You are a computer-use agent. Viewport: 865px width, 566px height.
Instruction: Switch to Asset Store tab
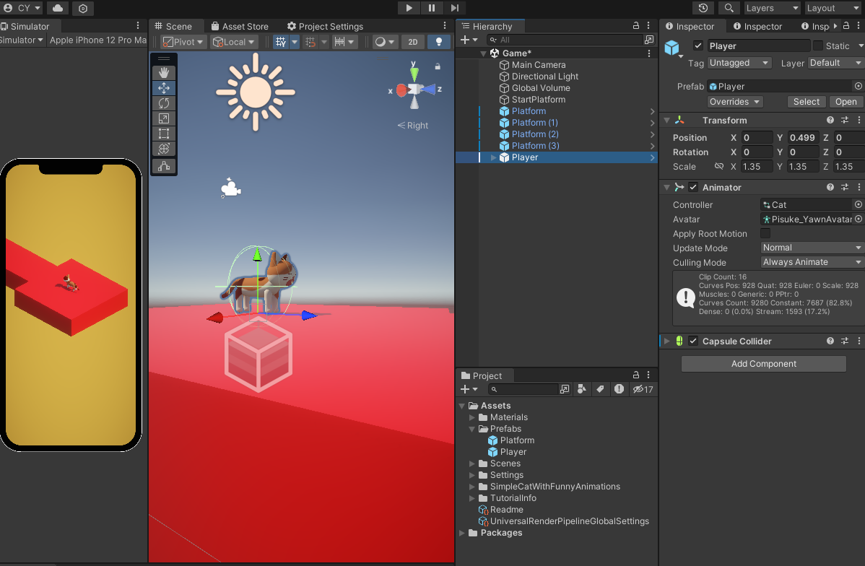tap(240, 26)
